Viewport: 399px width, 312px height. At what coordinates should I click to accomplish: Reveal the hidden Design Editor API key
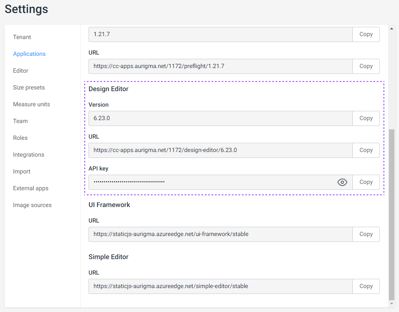point(342,182)
